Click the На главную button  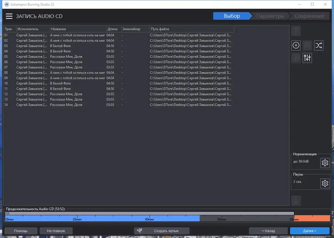coord(56,231)
